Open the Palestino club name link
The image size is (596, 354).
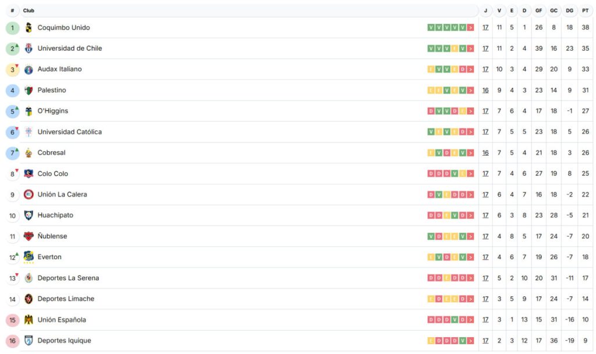[x=52, y=90]
